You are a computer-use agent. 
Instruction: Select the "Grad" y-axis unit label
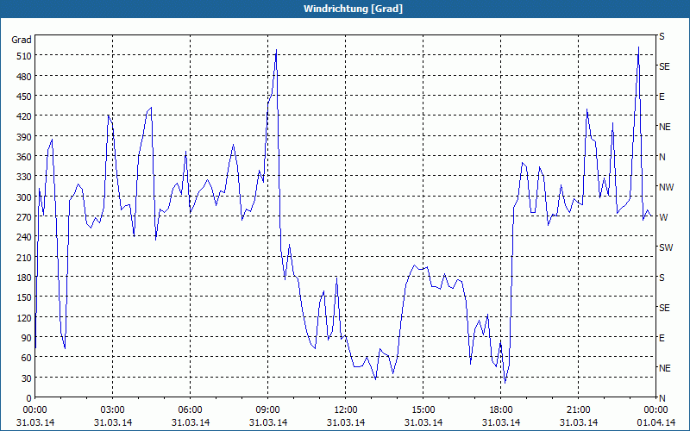(22, 40)
